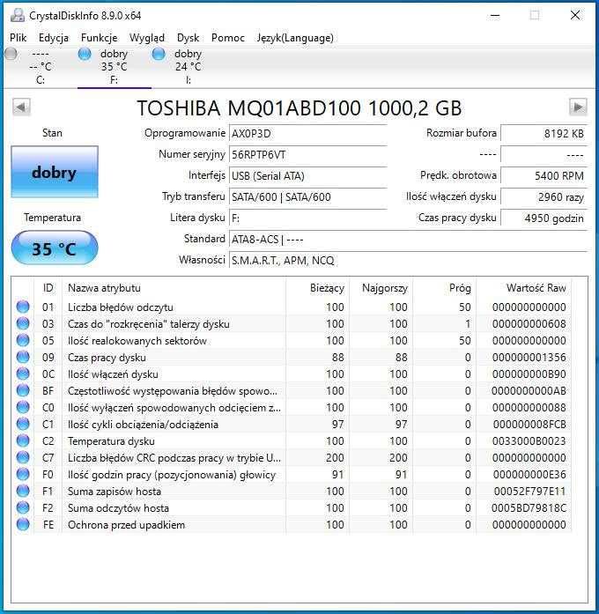Select the gray status orb for drive C:
The image size is (599, 614).
pos(11,54)
